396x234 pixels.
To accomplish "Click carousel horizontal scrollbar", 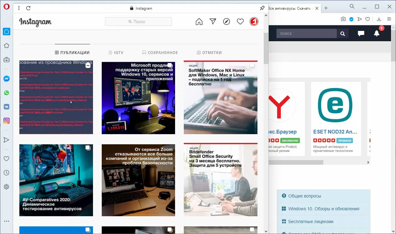I will pyautogui.click(x=296, y=162).
